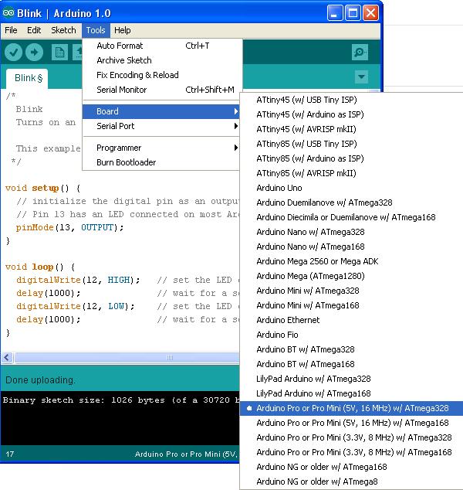
Task: Select Pro Mini (3.3V, 8 MHz) w/ ATmega168
Action: pyautogui.click(x=352, y=452)
